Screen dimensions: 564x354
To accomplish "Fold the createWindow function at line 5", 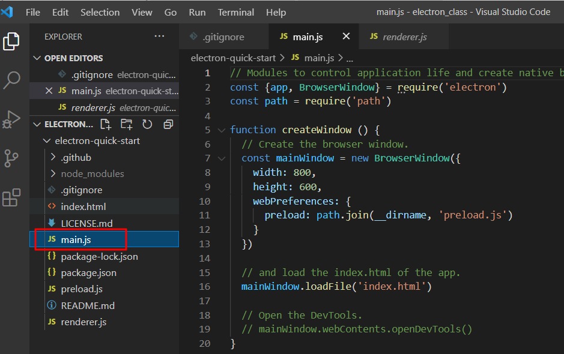I will point(222,130).
